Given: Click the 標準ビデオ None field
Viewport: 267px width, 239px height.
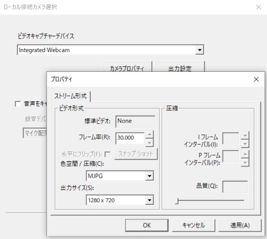Looking at the screenshot, I should click(135, 121).
